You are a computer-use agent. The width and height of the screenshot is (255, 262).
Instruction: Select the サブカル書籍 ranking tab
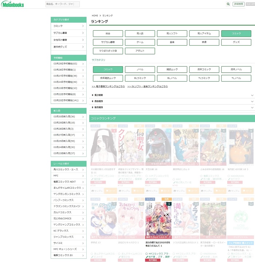click(x=108, y=42)
